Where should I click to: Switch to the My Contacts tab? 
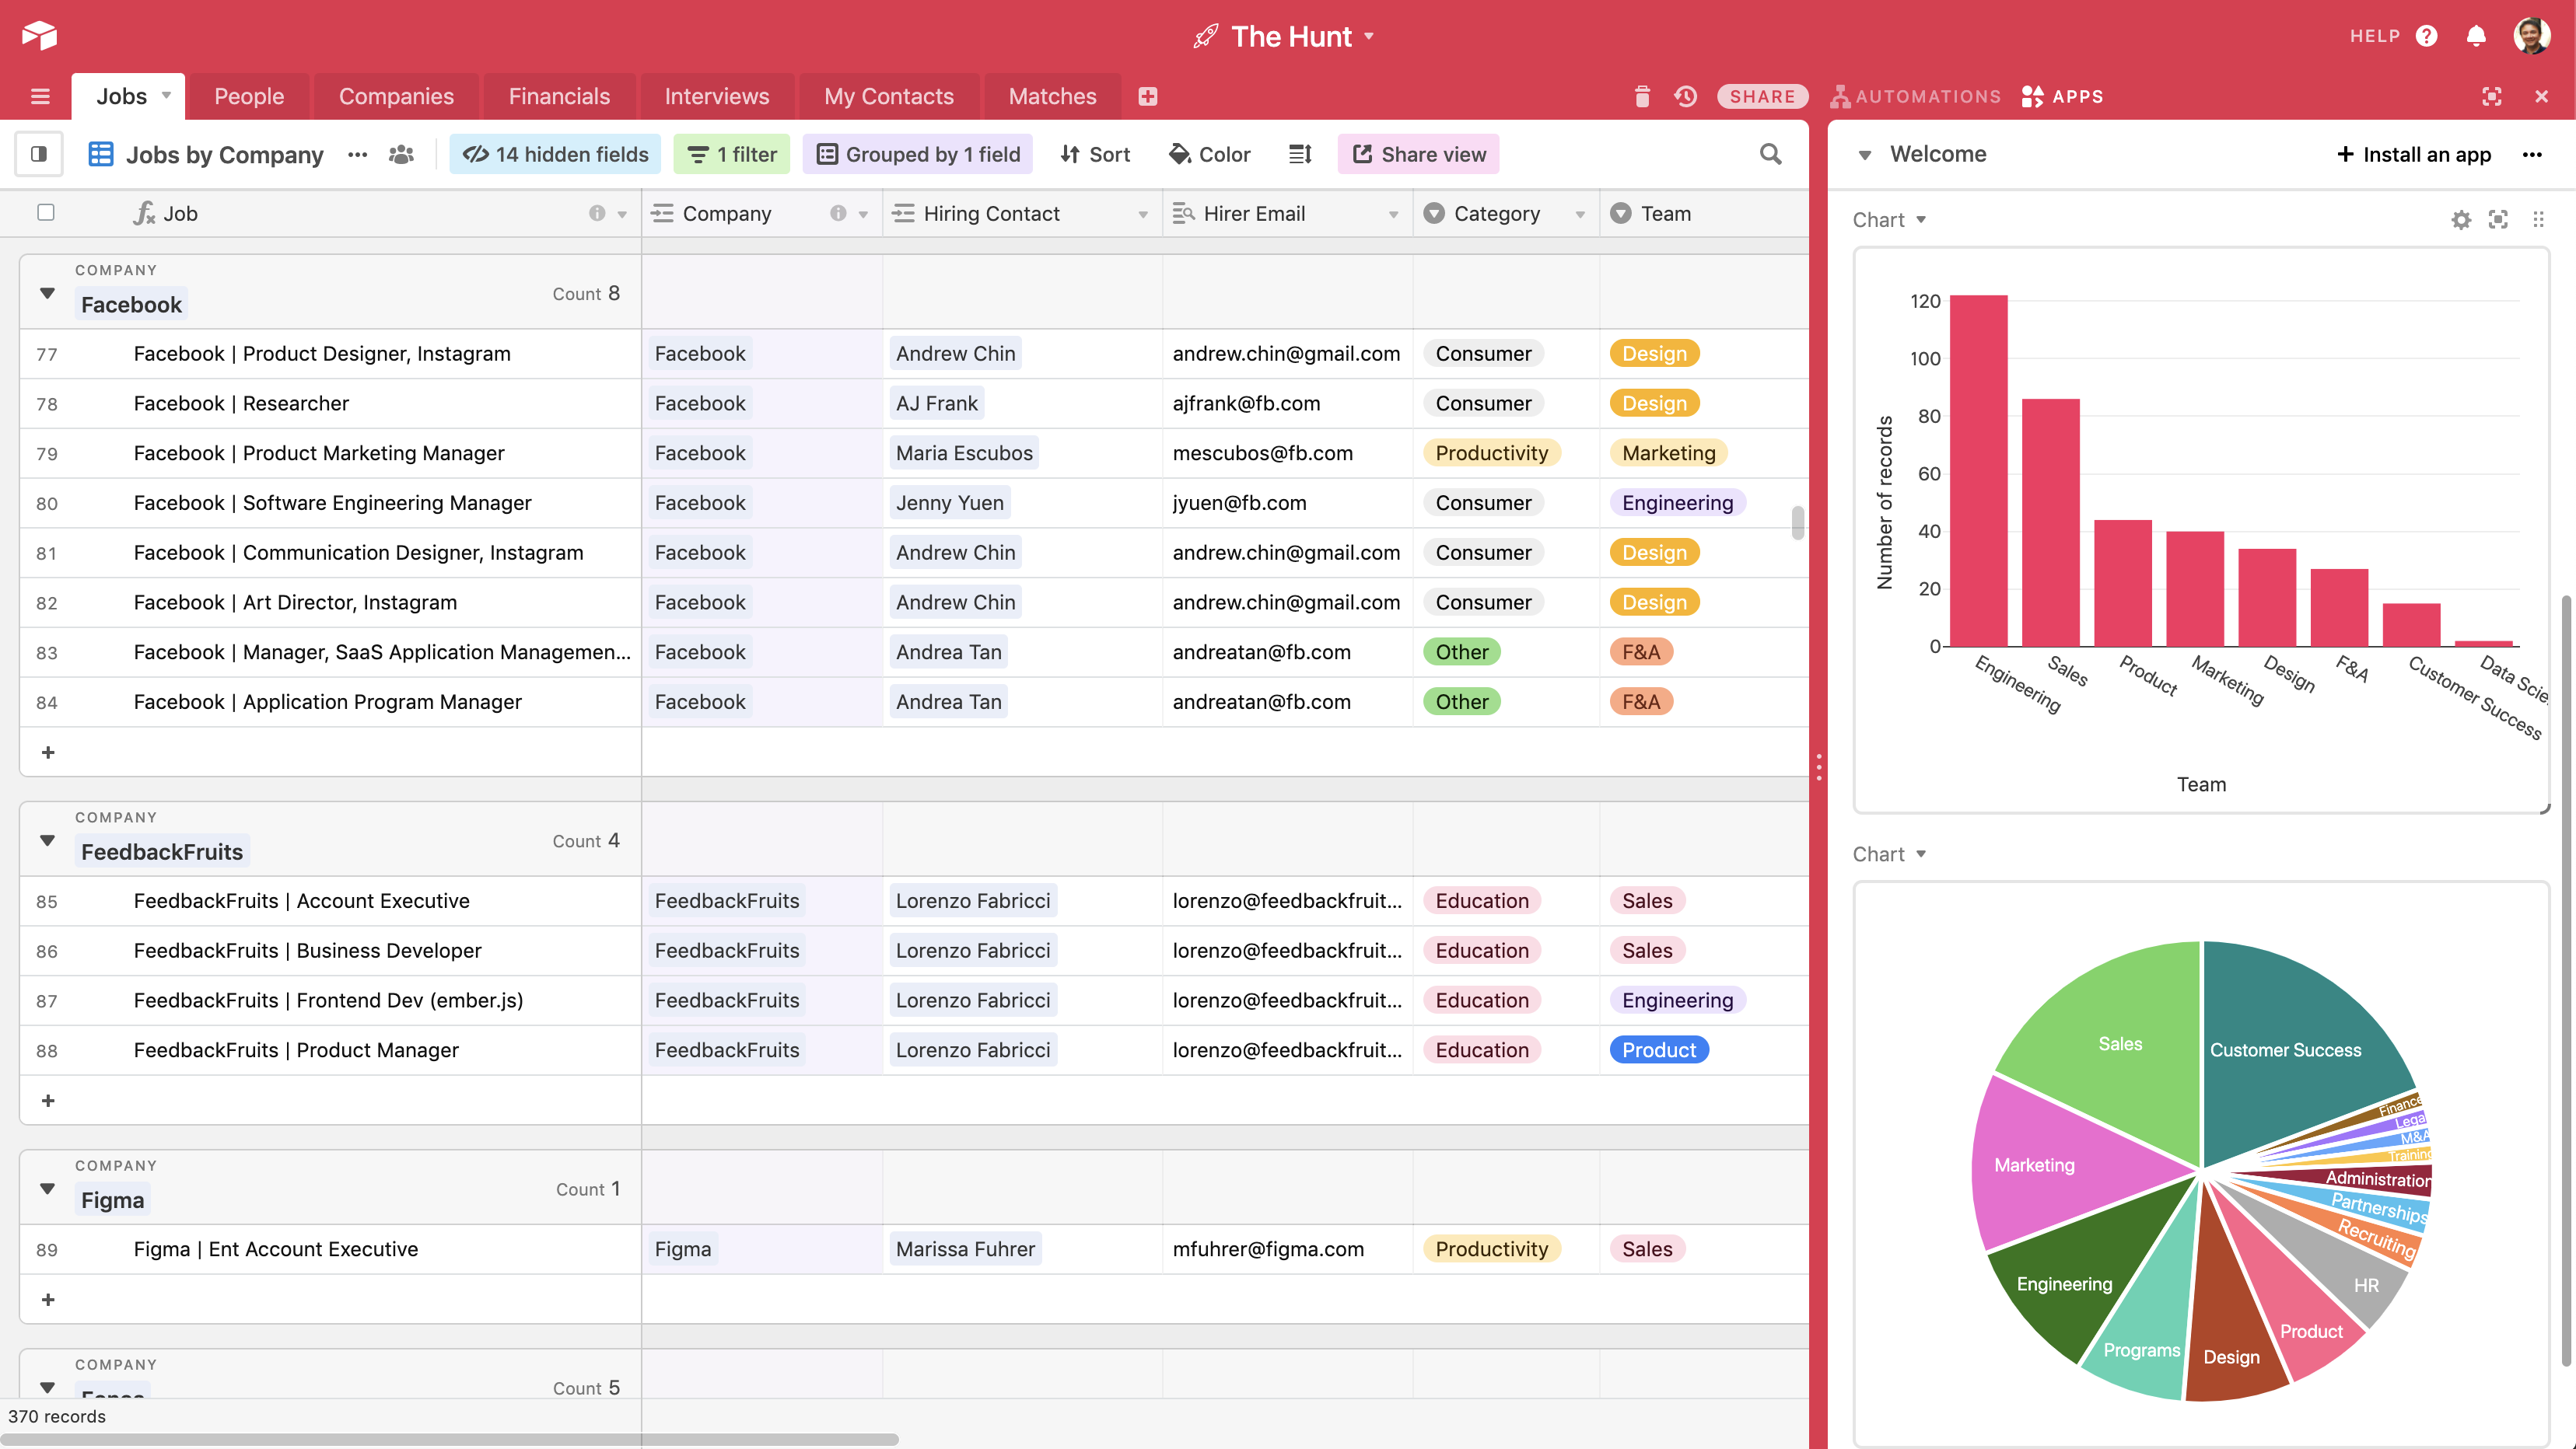(x=889, y=97)
